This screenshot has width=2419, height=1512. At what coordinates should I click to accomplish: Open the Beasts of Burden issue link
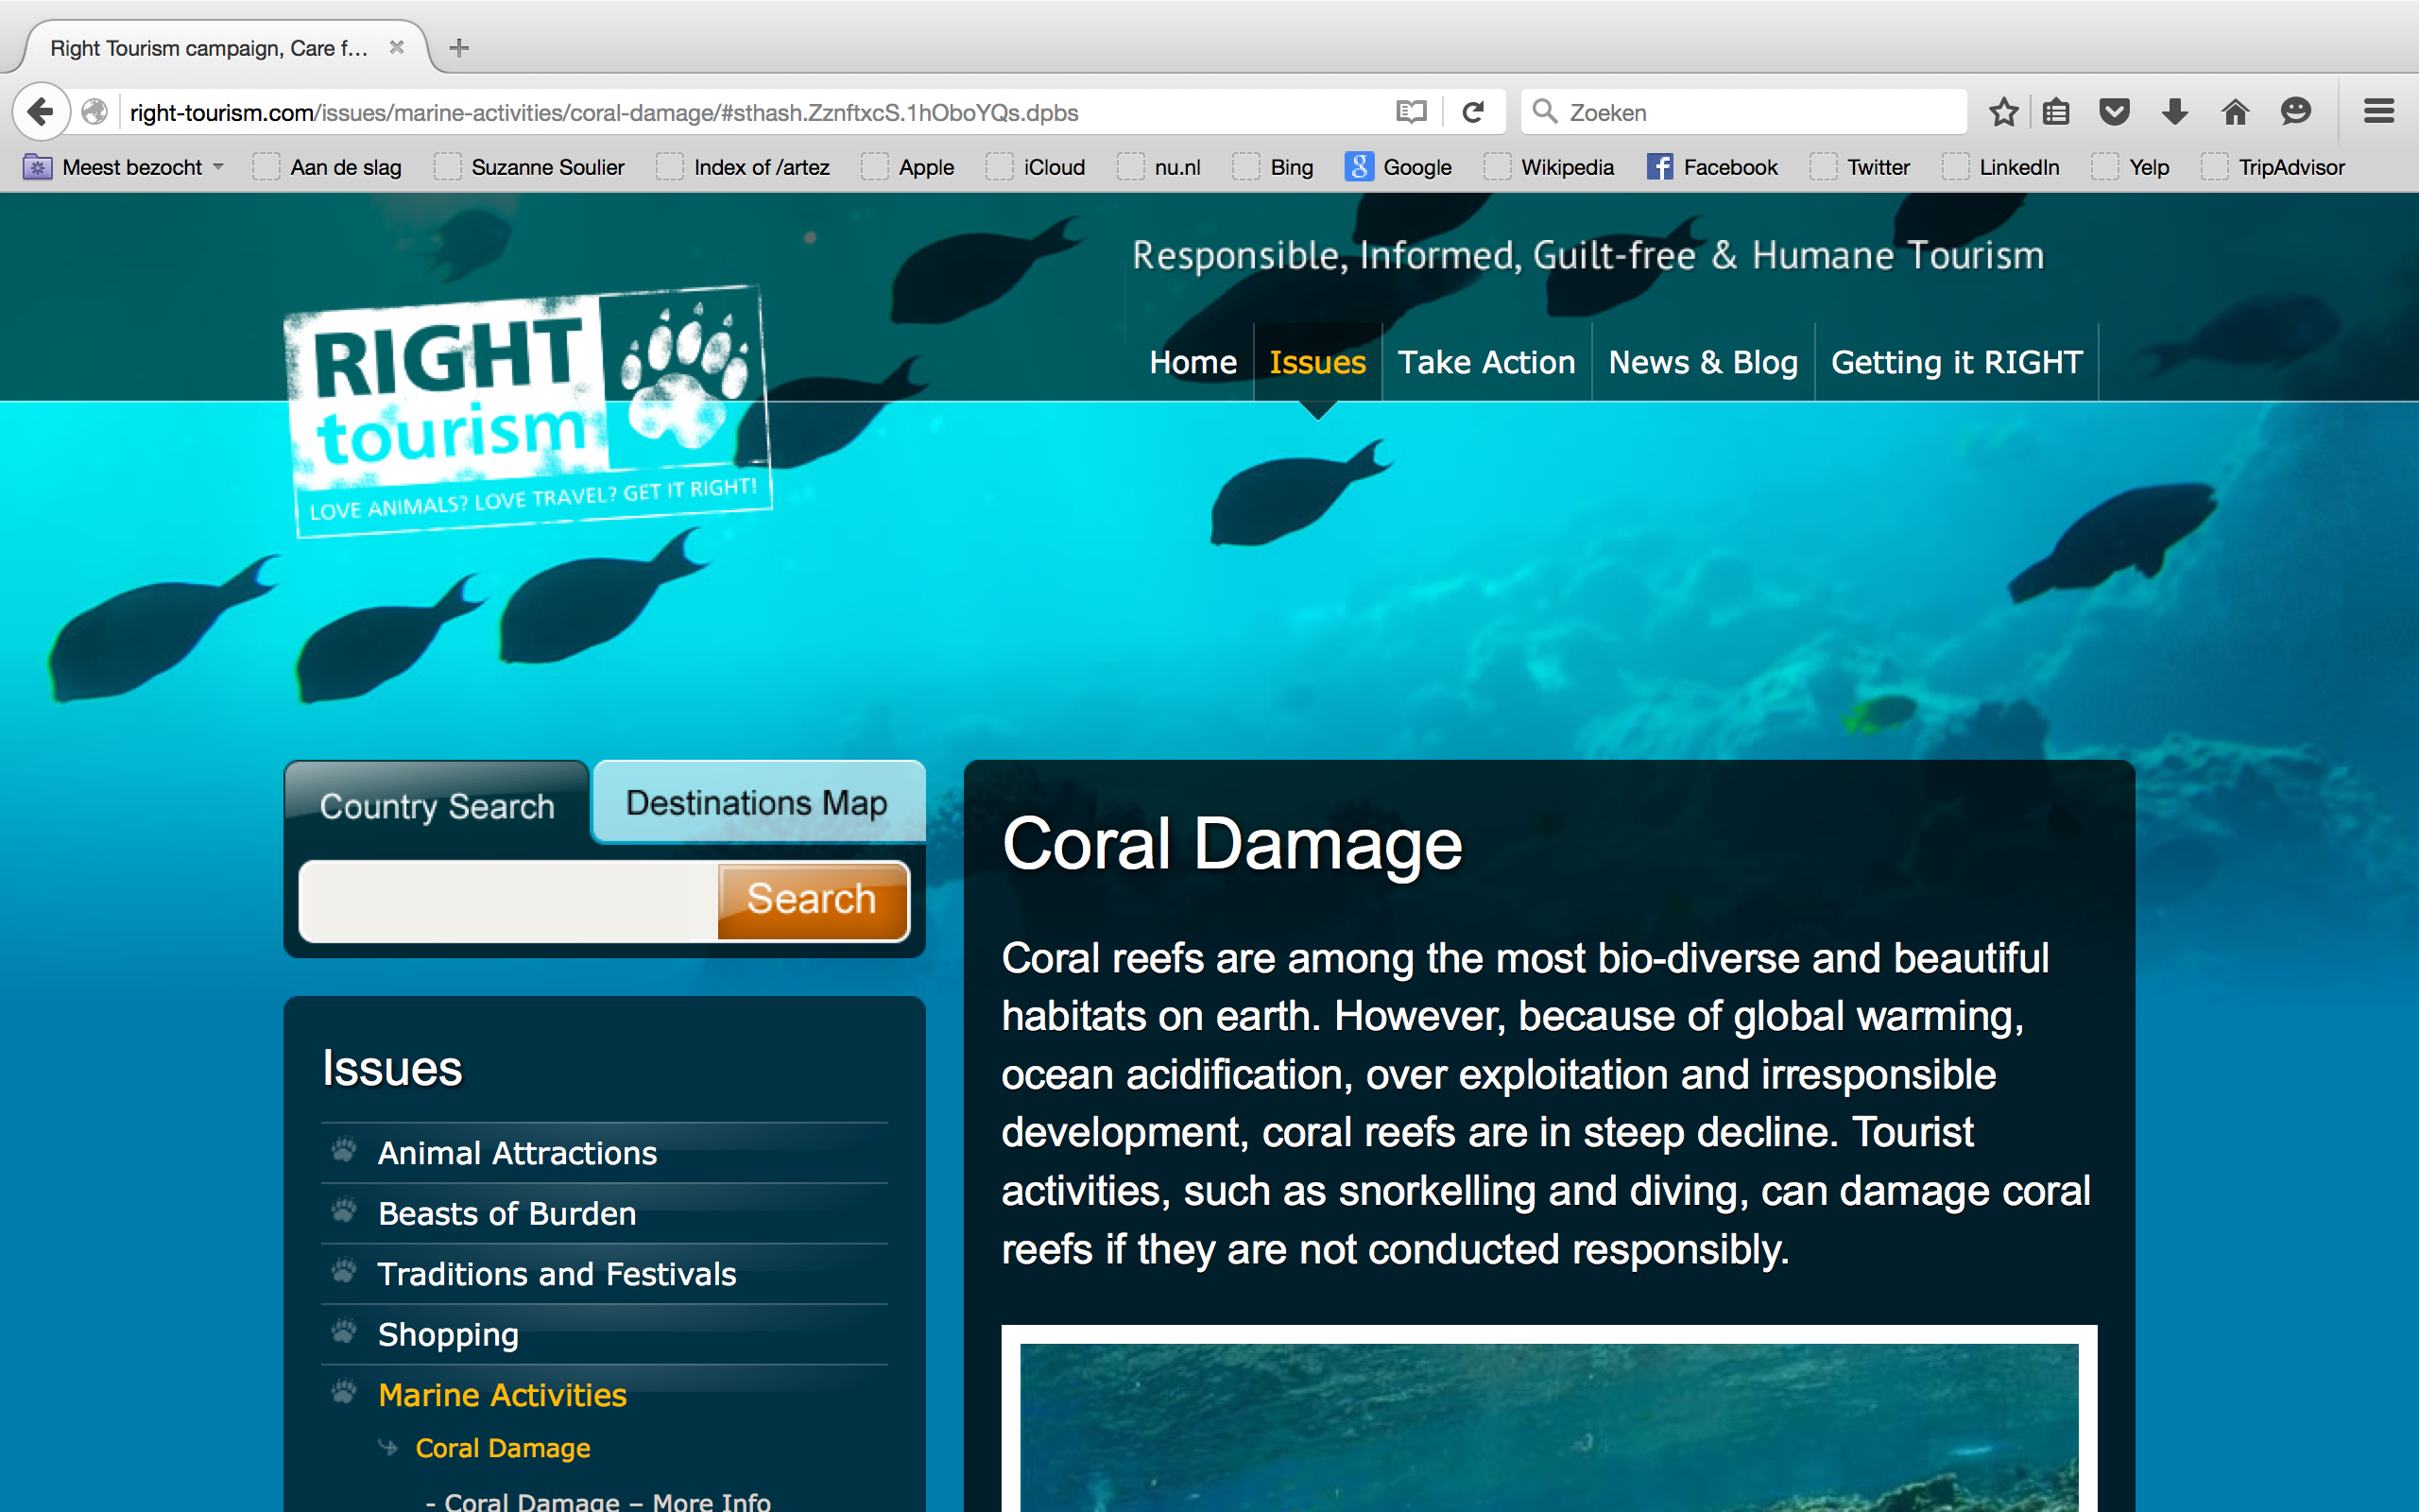506,1214
